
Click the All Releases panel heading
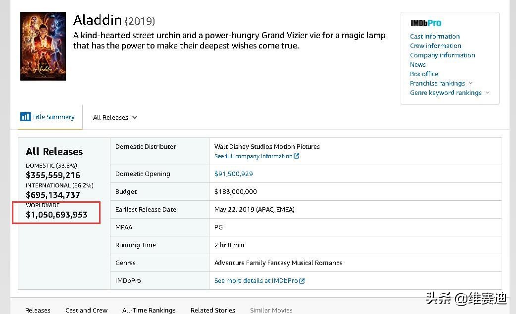(54, 152)
